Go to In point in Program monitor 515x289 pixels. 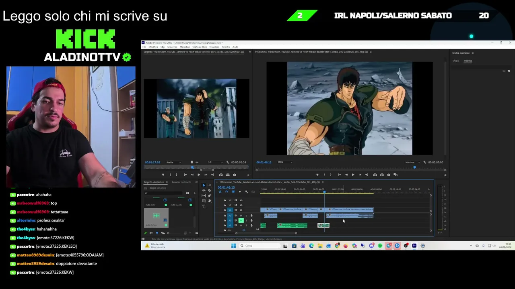(340, 175)
